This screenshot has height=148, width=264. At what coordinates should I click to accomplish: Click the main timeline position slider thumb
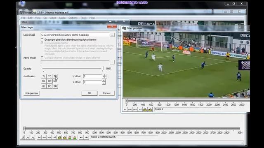pos(24,129)
